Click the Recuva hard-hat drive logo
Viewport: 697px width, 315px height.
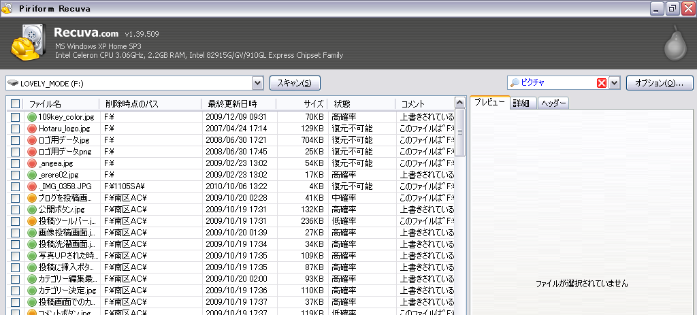click(27, 42)
